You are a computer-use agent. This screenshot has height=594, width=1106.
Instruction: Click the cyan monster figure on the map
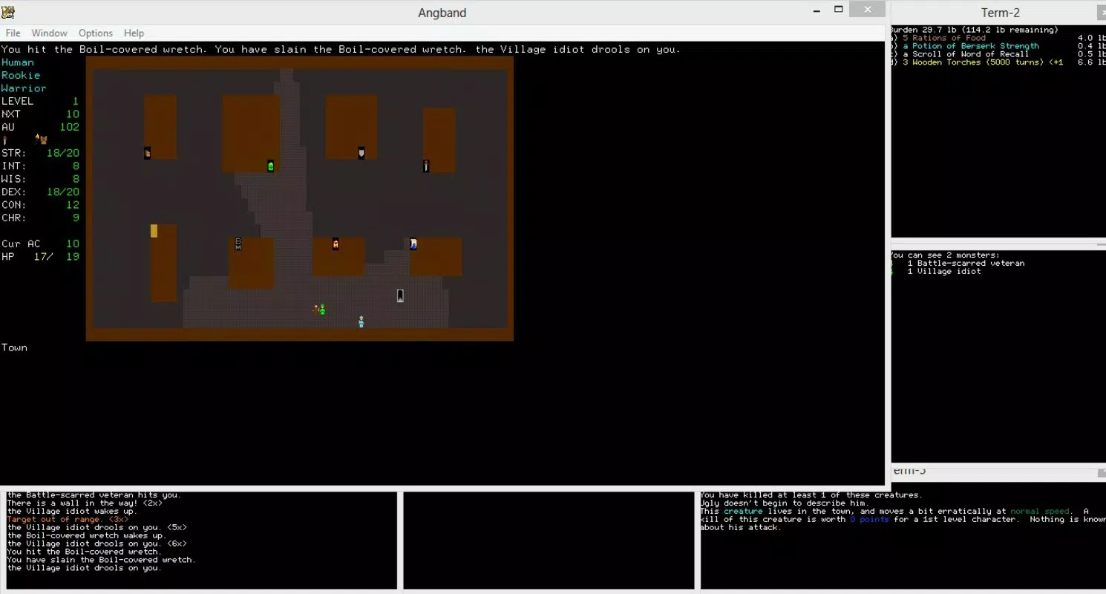tap(361, 322)
